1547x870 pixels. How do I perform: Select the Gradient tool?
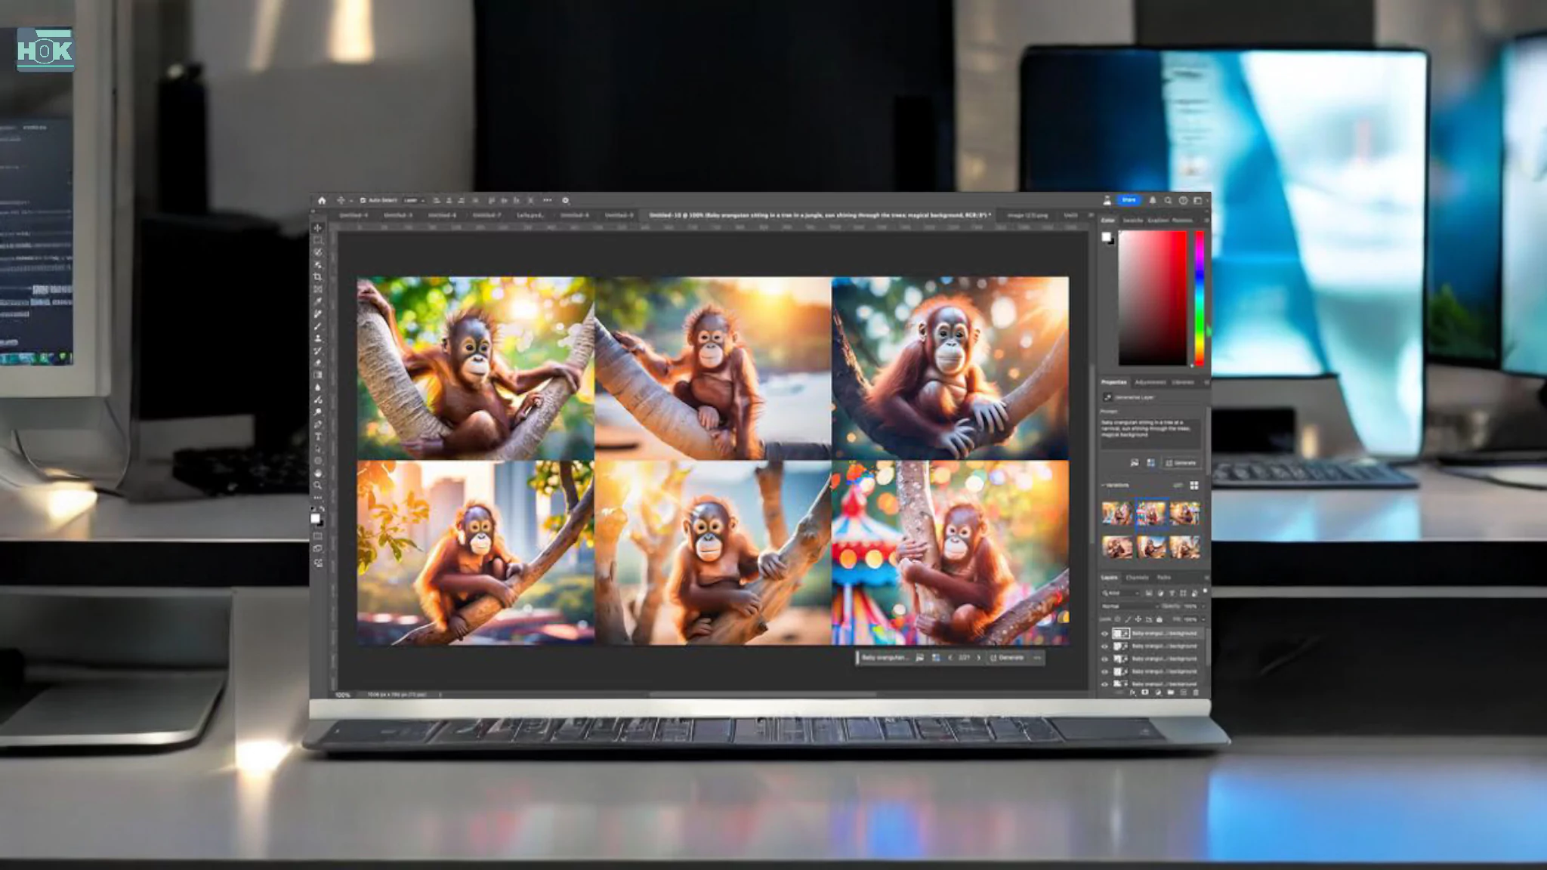pyautogui.click(x=317, y=375)
